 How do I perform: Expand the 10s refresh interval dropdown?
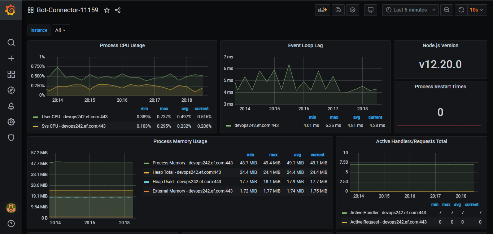pyautogui.click(x=477, y=10)
